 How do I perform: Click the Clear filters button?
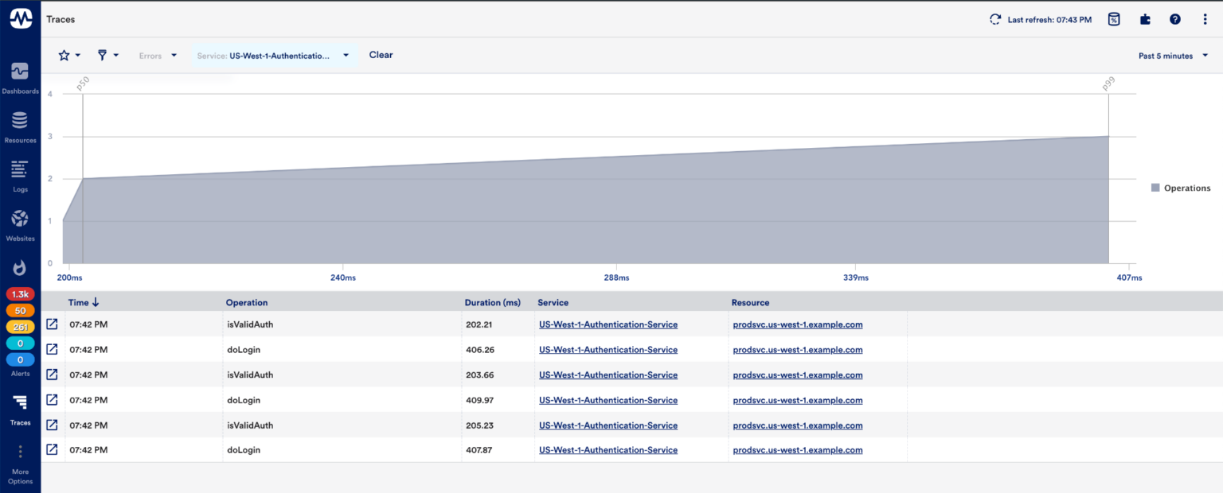(x=381, y=54)
